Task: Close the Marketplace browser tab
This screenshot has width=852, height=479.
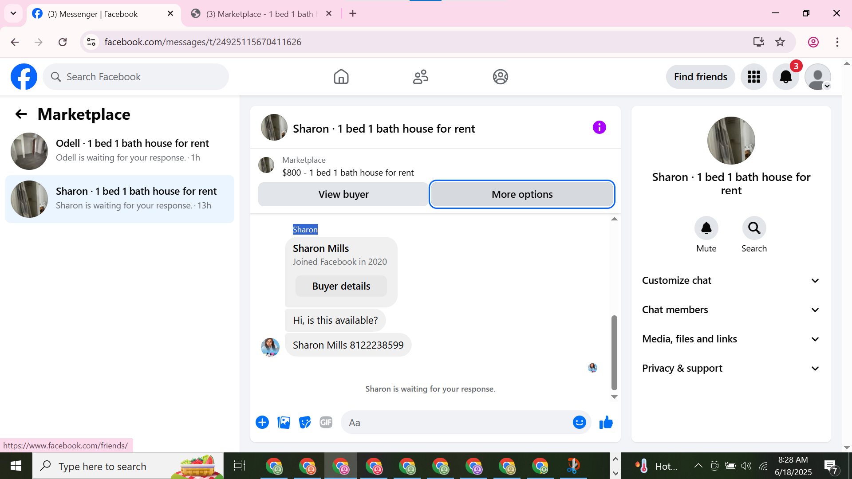Action: (x=329, y=14)
